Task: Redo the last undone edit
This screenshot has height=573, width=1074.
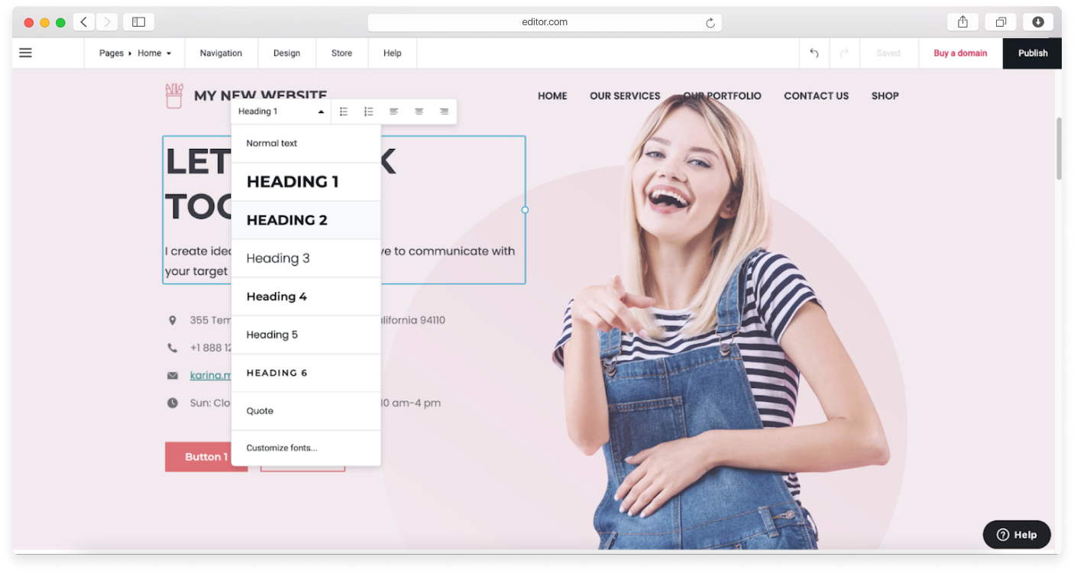Action: point(844,53)
